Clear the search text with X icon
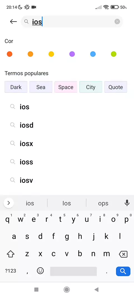 [117, 22]
